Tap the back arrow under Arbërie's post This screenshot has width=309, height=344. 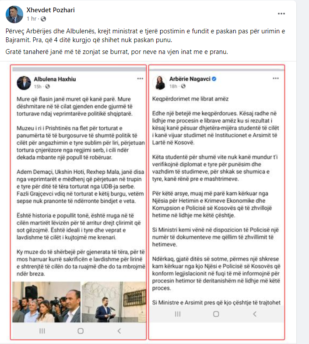[x=255, y=314]
